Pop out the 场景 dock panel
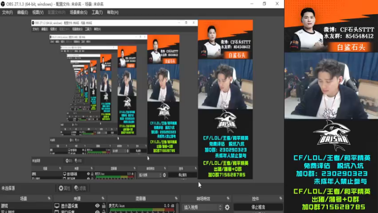The height and width of the screenshot is (213, 378). point(49,198)
